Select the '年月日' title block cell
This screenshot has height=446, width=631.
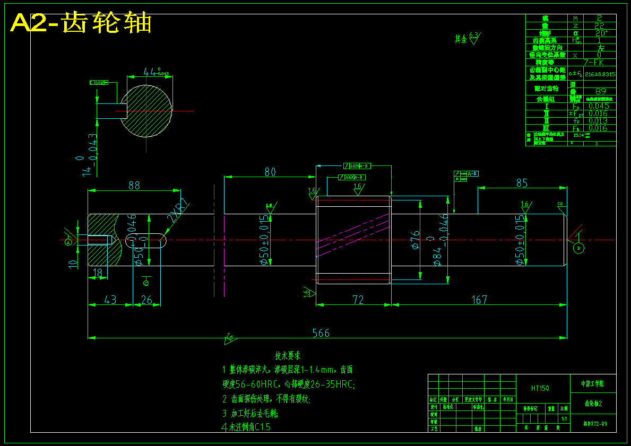point(508,400)
